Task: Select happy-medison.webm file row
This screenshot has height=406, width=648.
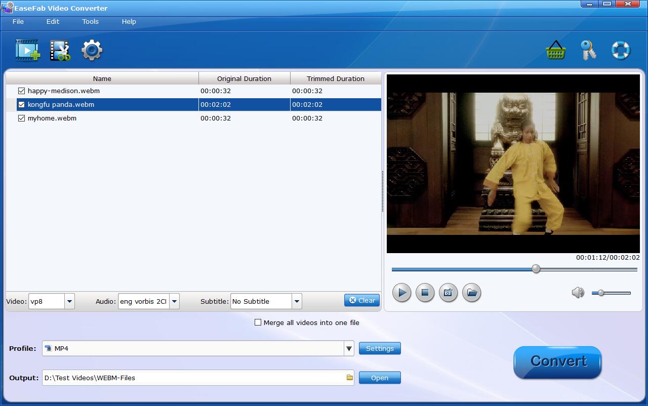Action: pos(193,91)
